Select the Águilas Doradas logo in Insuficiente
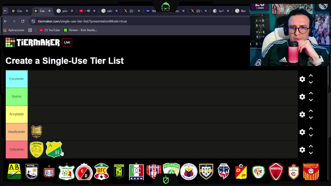The width and height of the screenshot is (331, 186). [36, 132]
